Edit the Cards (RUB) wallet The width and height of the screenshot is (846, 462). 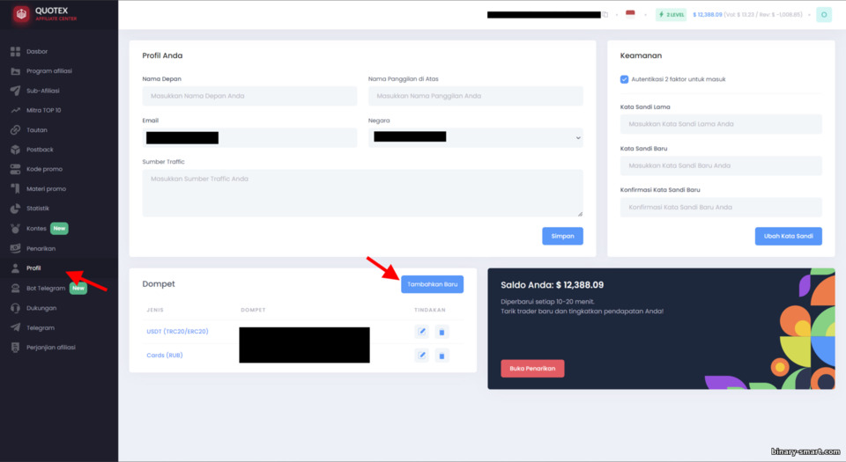coord(422,356)
